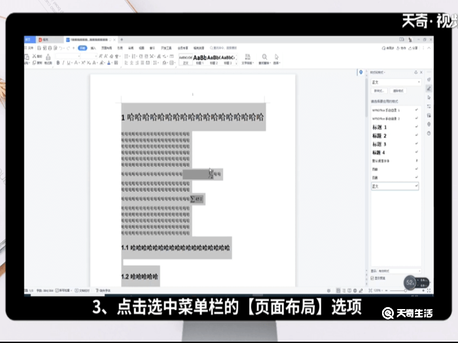Open the 文件 (File) menu
This screenshot has width=458, height=343.
(x=29, y=48)
